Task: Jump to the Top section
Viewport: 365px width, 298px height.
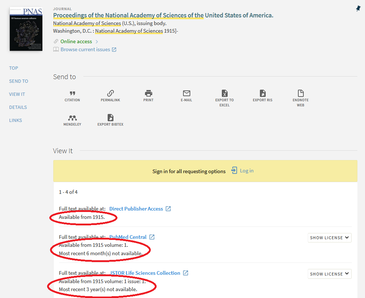Action: 13,68
